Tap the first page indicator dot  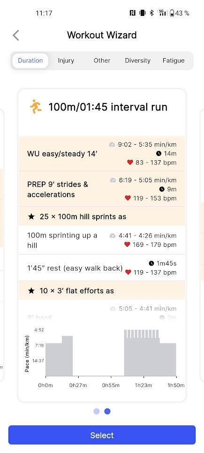point(97,411)
